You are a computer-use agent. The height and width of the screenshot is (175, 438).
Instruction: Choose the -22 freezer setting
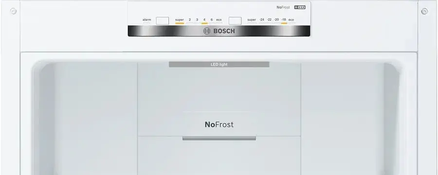pos(269,20)
